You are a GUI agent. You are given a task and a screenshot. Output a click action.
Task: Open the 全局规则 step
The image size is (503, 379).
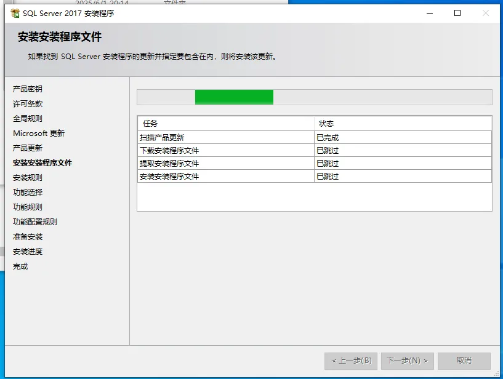(28, 118)
